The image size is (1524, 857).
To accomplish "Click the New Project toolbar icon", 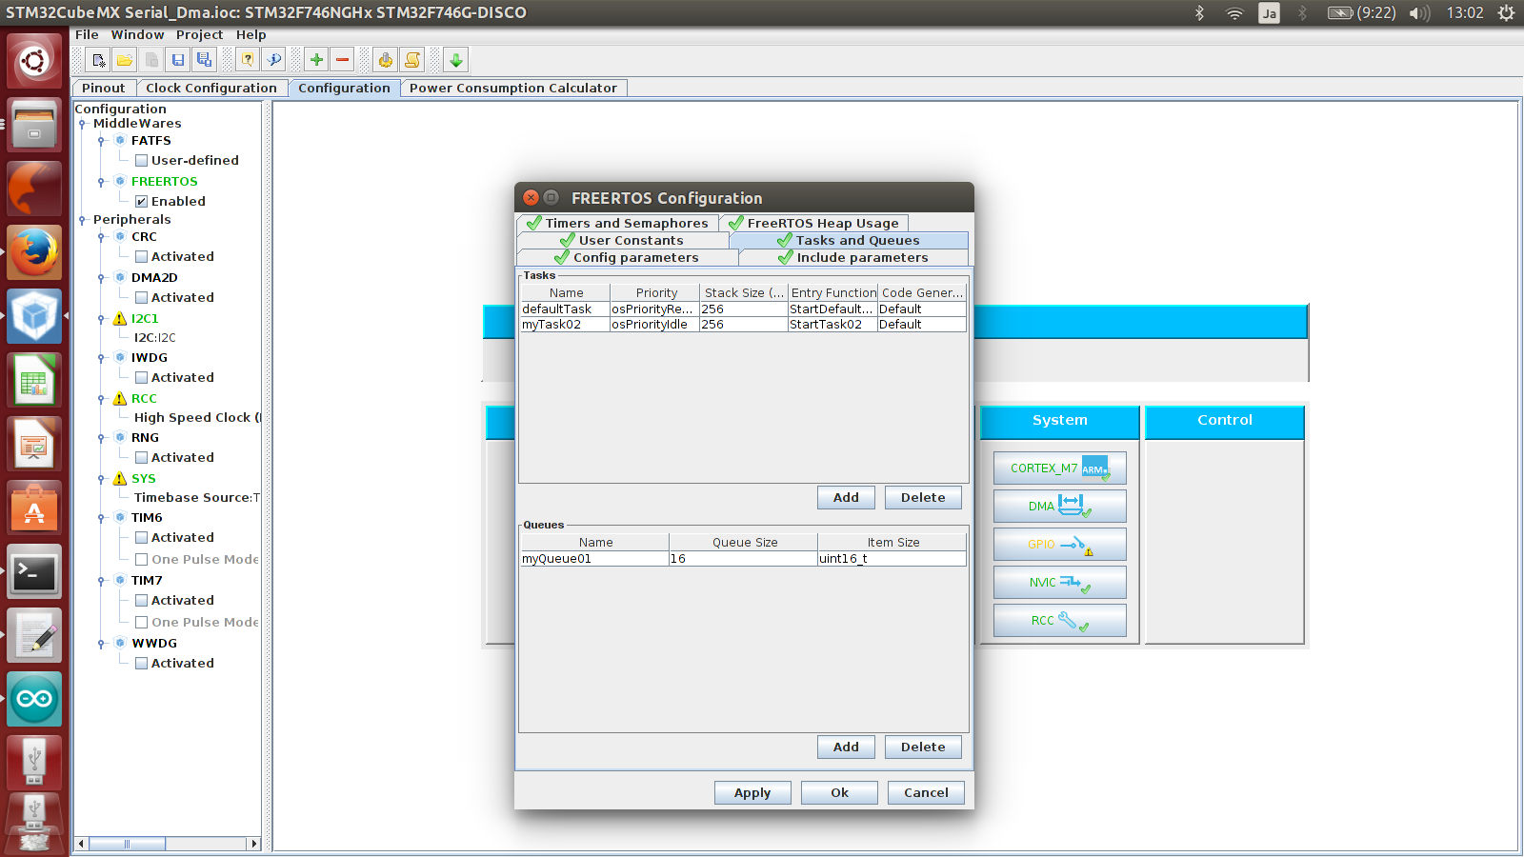I will 98,60.
